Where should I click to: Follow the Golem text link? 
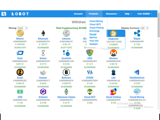(43, 58)
